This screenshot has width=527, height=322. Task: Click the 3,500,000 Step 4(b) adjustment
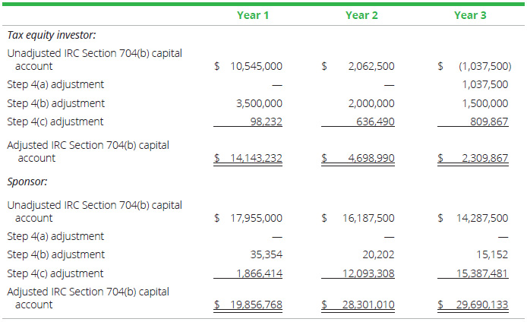point(260,103)
